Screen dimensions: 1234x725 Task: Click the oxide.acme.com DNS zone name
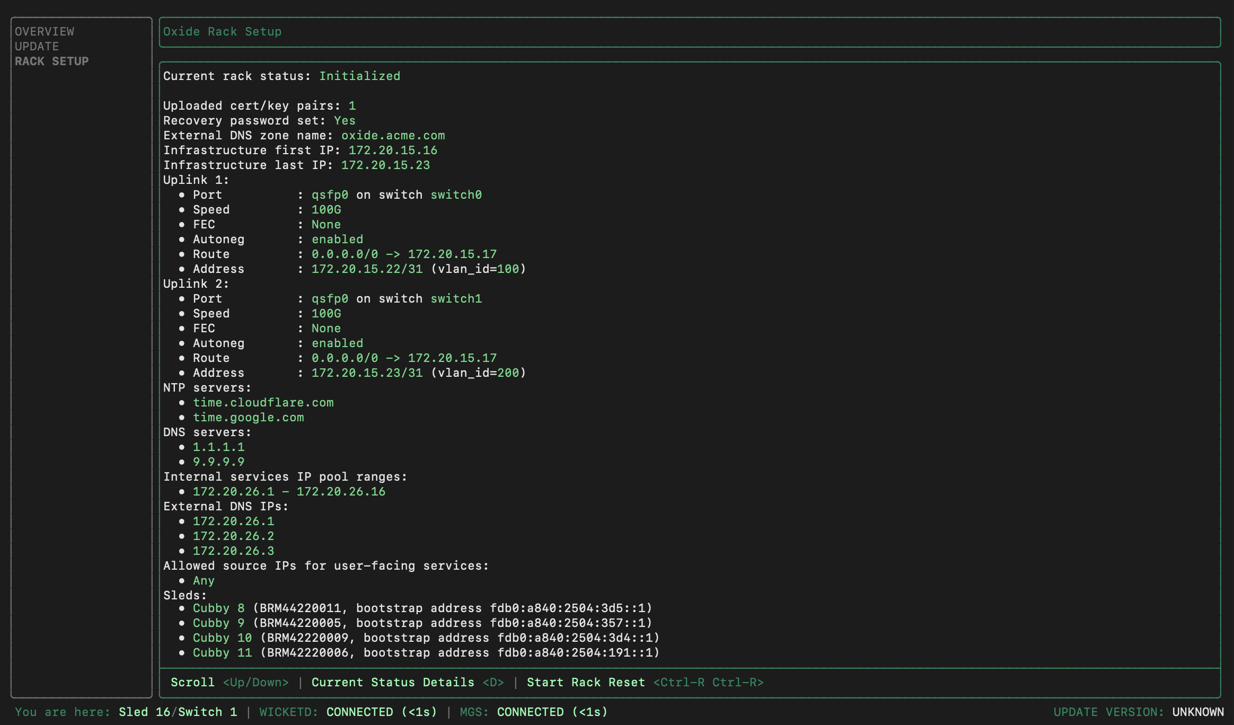click(393, 136)
